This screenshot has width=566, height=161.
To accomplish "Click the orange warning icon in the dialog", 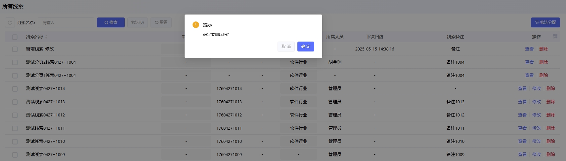I will coord(196,25).
